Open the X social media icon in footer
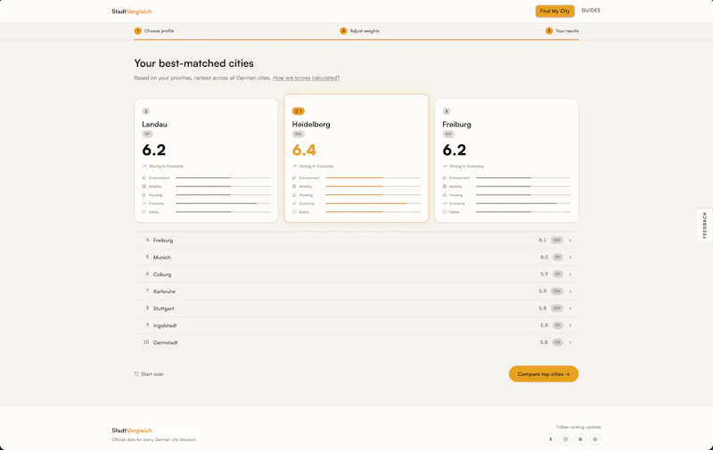Image resolution: width=713 pixels, height=450 pixels. pos(551,439)
